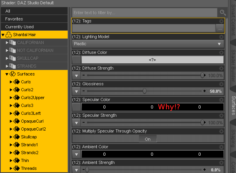
Task: Click the Strands1 surface icon
Action: click(x=17, y=145)
